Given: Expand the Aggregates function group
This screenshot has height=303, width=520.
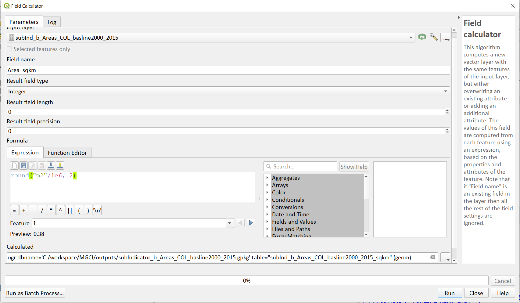Looking at the screenshot, I should coord(267,178).
